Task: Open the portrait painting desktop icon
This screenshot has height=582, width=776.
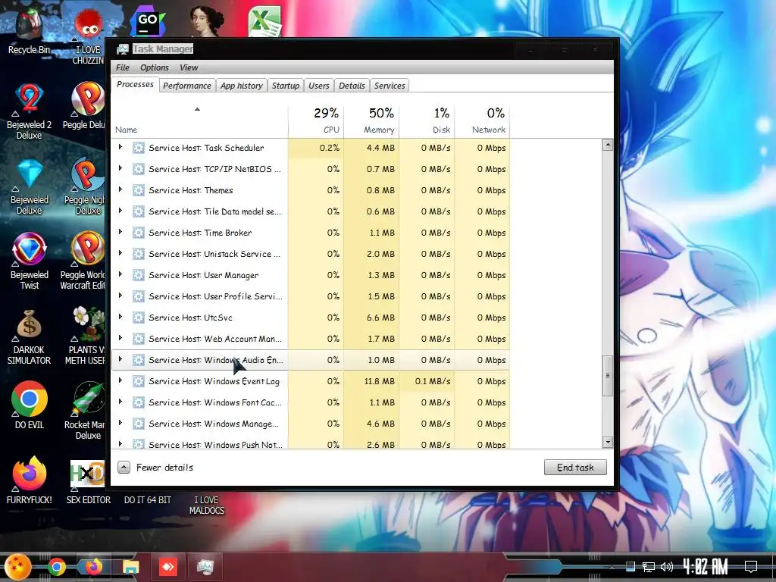Action: (x=206, y=20)
